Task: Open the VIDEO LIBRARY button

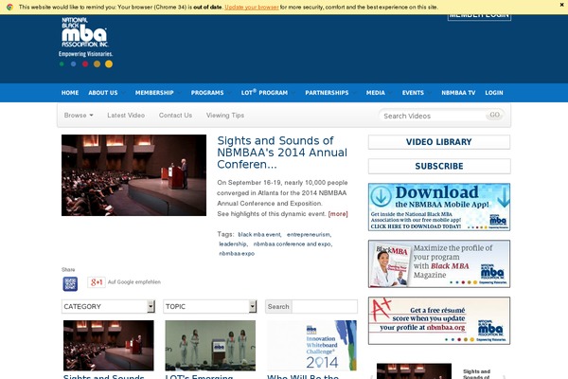Action: point(439,142)
